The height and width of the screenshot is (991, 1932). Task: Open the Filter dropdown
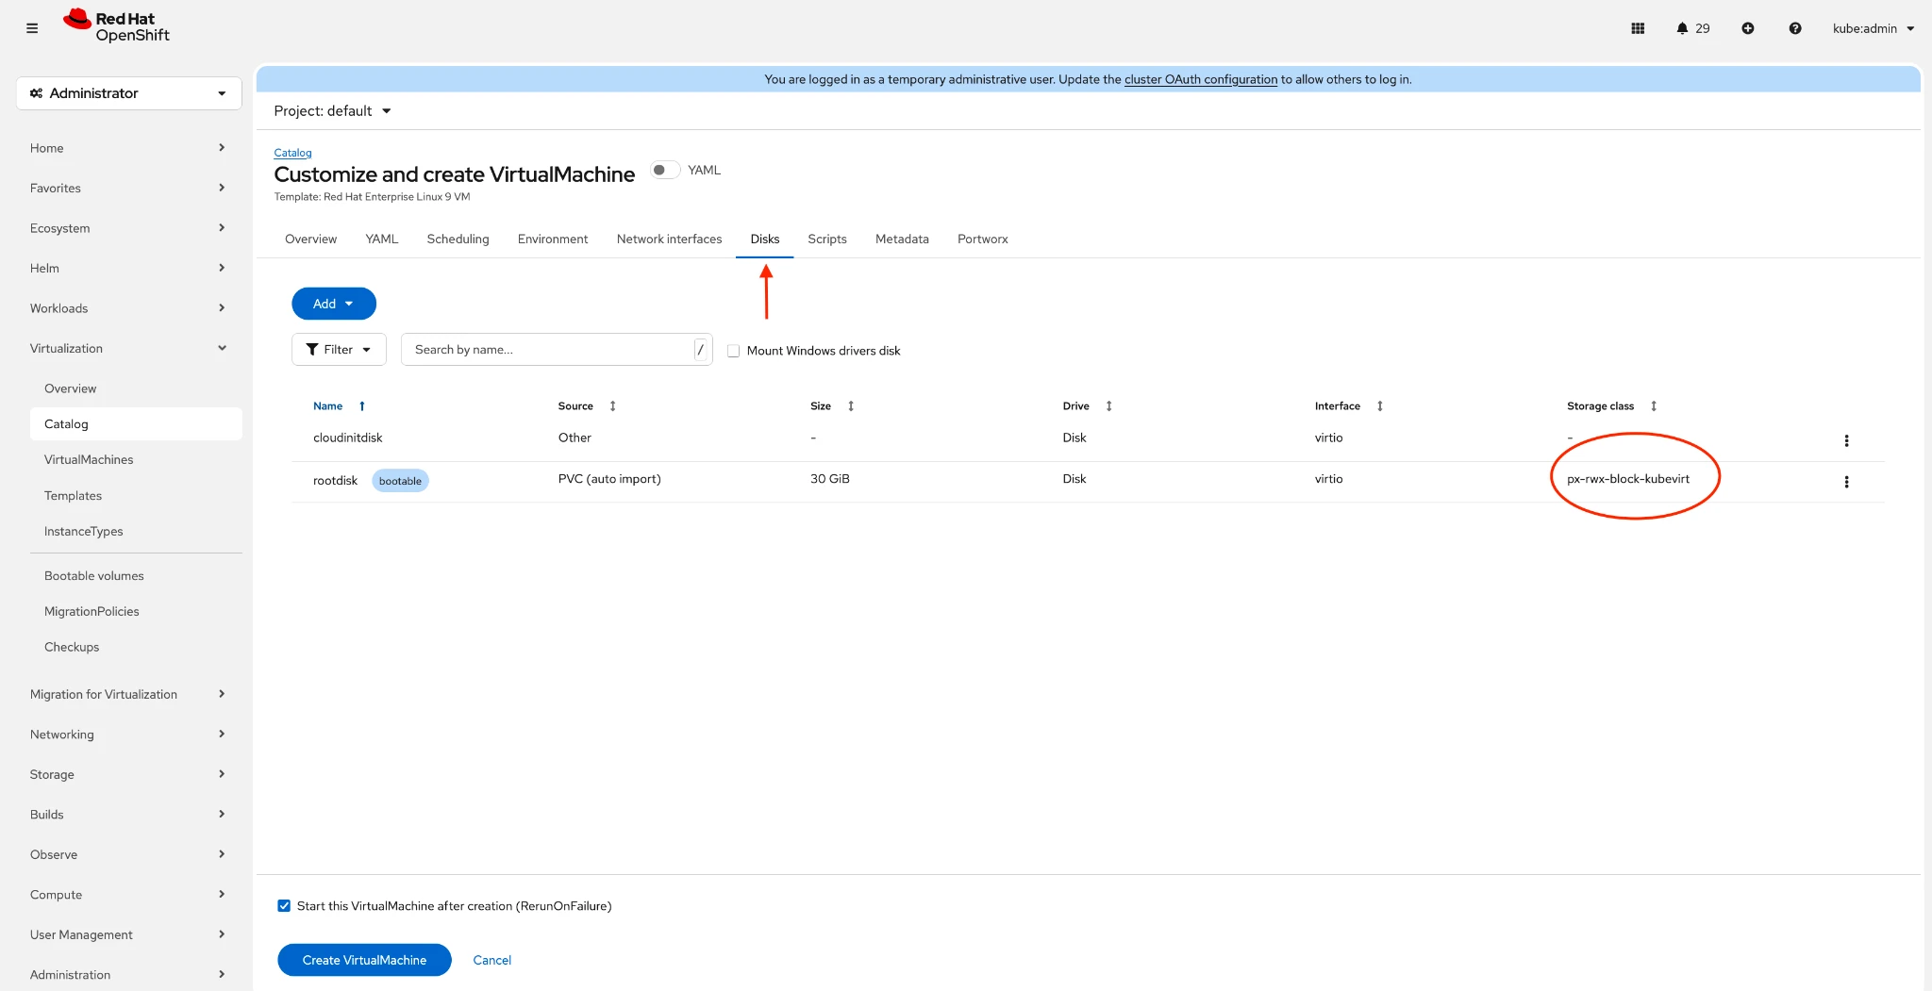pos(339,350)
